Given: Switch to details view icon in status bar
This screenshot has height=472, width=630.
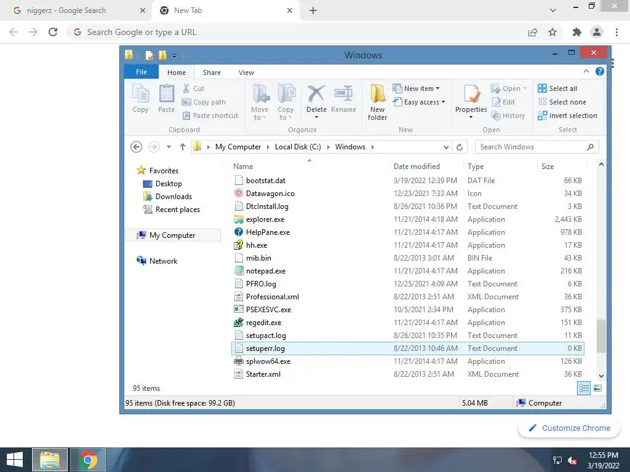Looking at the screenshot, I should pos(584,388).
